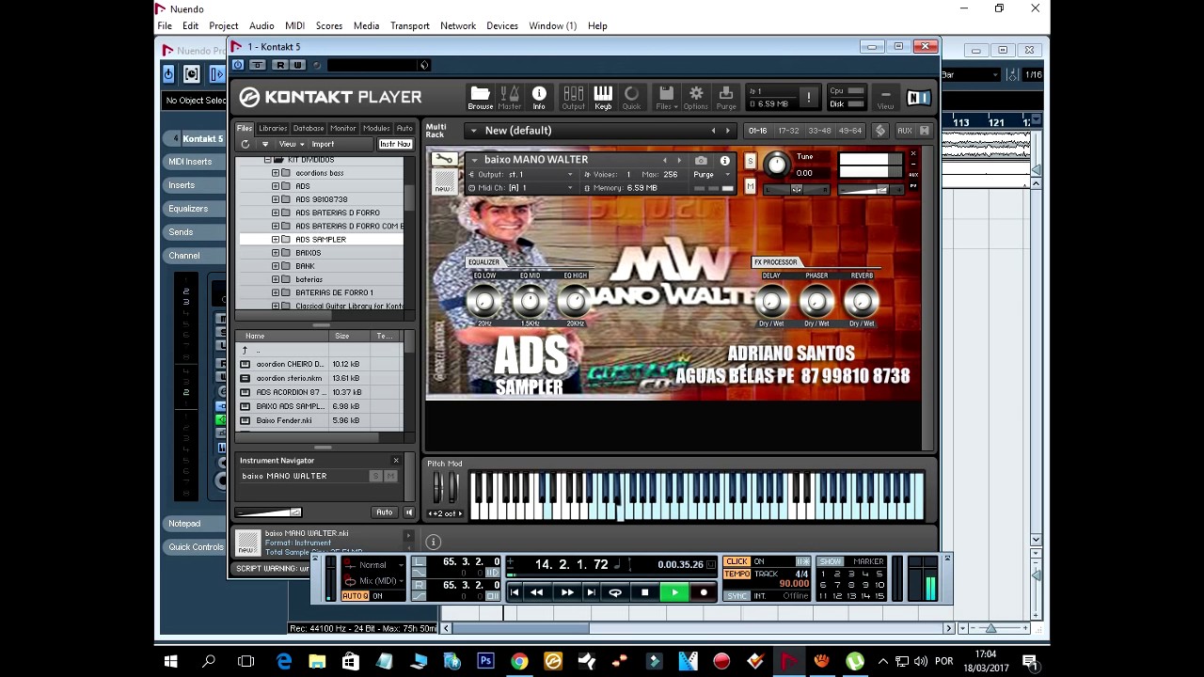Image resolution: width=1204 pixels, height=677 pixels.
Task: Open the Nuendo MIDI menu
Action: [294, 25]
